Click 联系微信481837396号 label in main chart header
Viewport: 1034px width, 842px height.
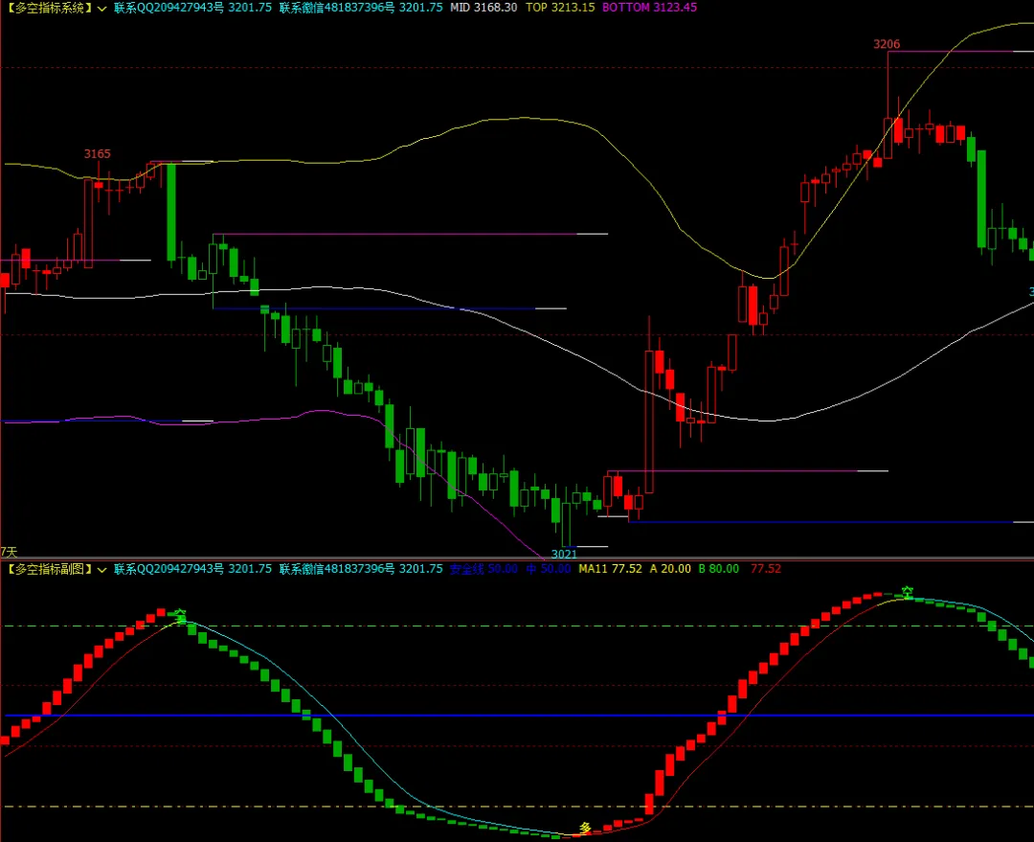pos(337,8)
